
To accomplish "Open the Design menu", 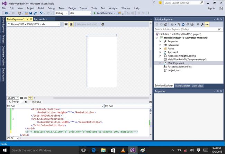I will [72, 8].
